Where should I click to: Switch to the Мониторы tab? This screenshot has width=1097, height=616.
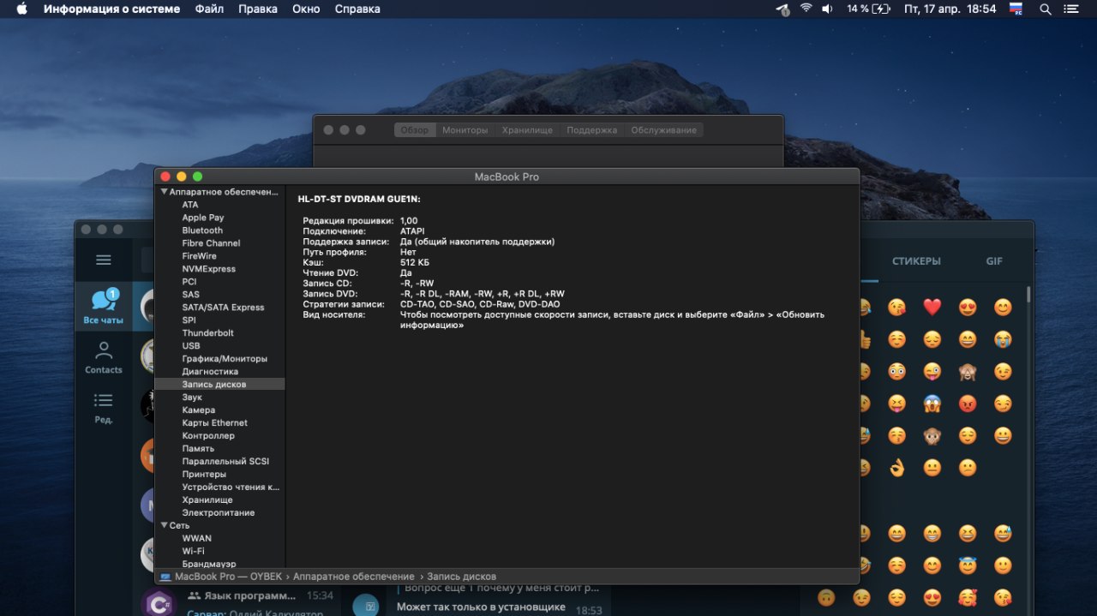(x=465, y=130)
